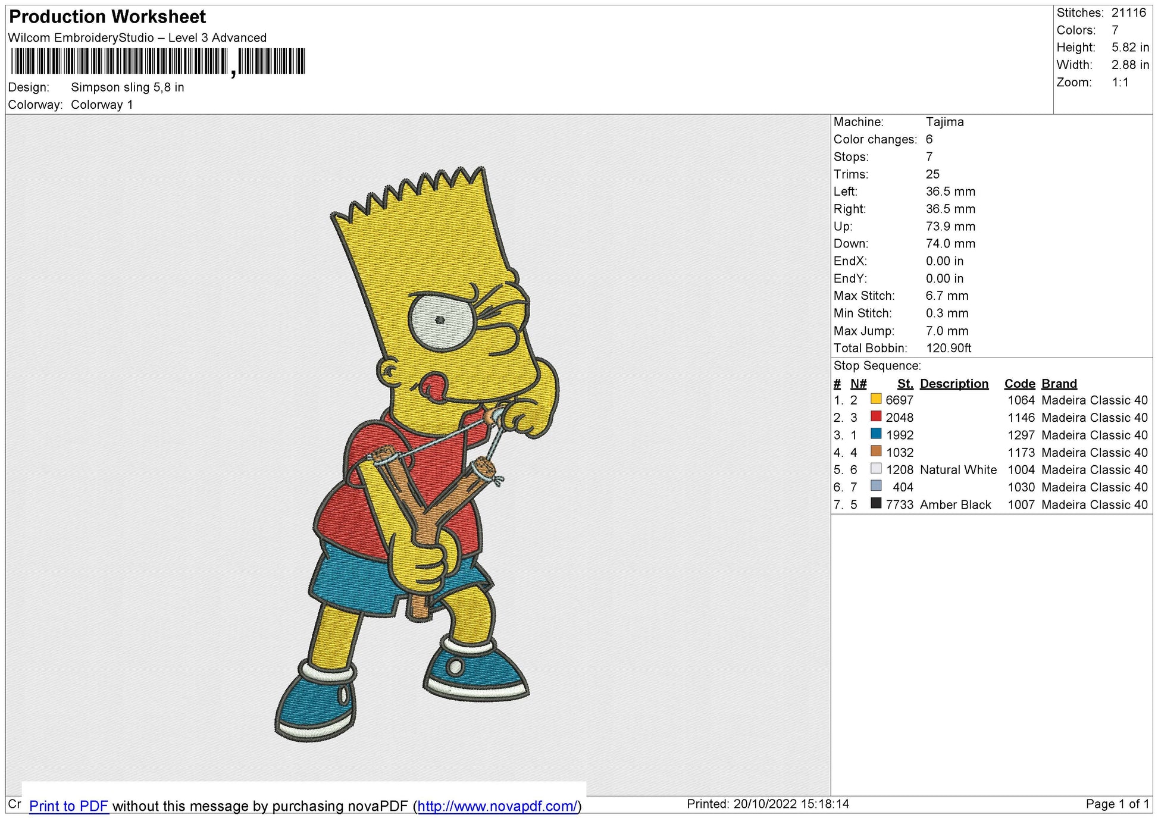
Task: Click the yellow thread color swatch
Action: point(876,399)
